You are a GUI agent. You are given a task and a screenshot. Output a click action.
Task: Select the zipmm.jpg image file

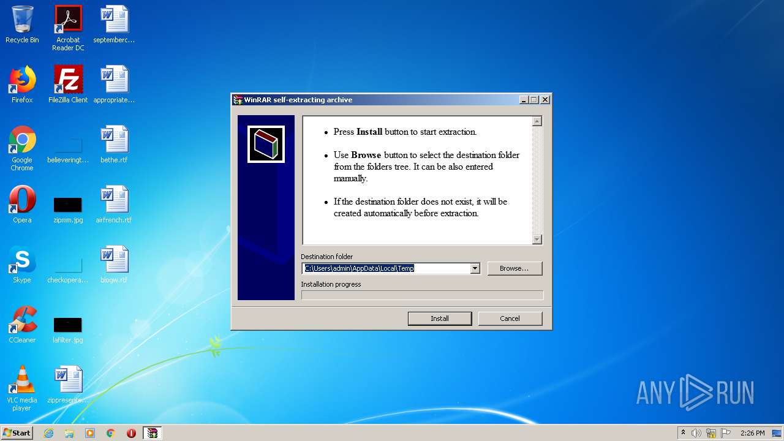coord(68,209)
